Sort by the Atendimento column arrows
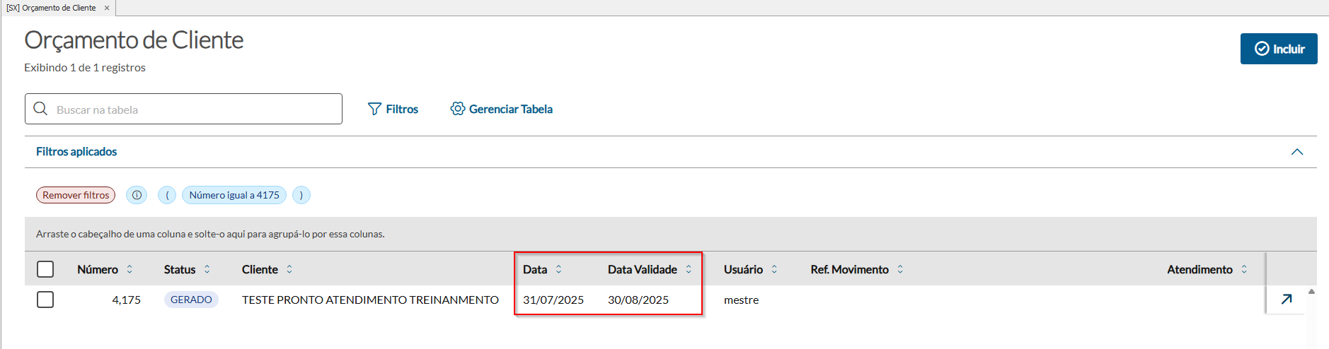Screen dimensions: 1329x349 click(1244, 269)
